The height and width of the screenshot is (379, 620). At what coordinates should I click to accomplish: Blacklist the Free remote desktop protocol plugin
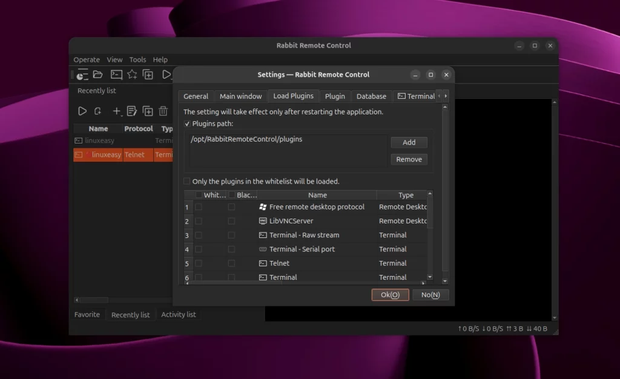tap(231, 206)
